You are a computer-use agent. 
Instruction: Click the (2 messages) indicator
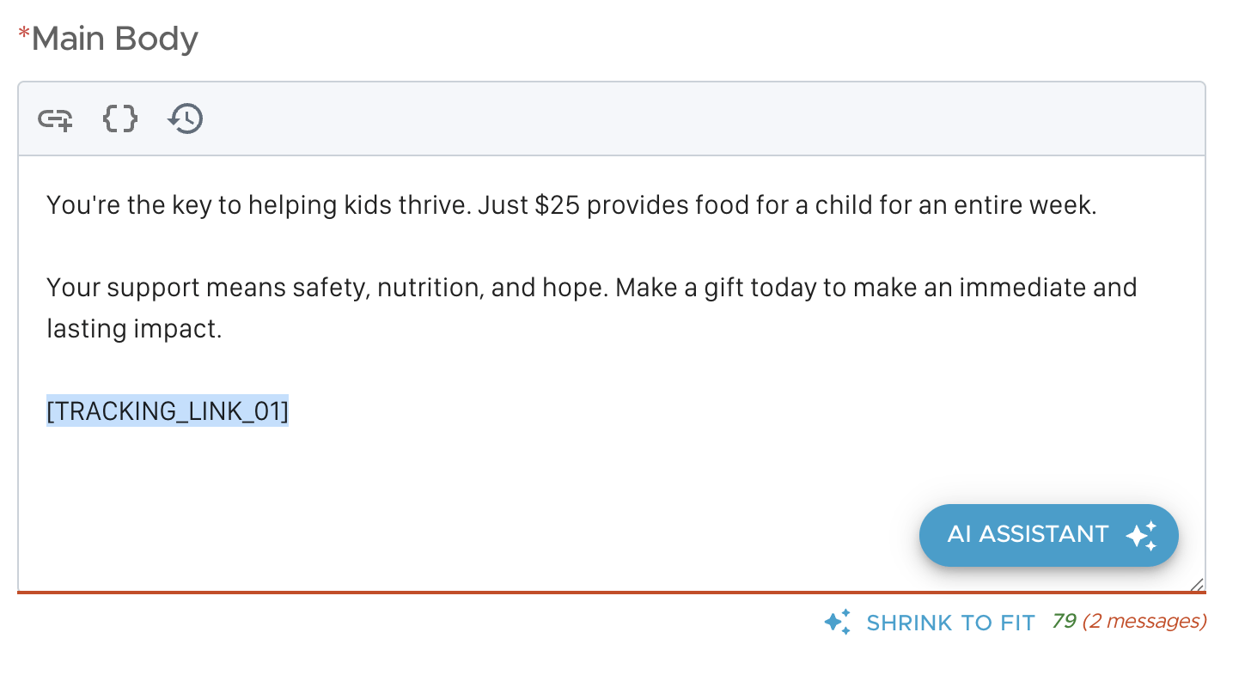1144,621
